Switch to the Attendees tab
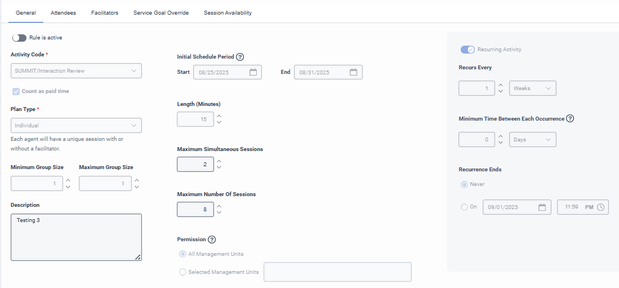The image size is (619, 288). click(63, 12)
